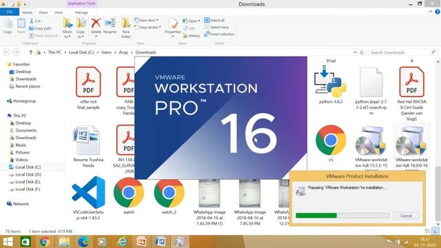This screenshot has height=248, width=441.
Task: Select the Red Hat RHCSA 8 Cert Guide PDF
Action: [412, 94]
